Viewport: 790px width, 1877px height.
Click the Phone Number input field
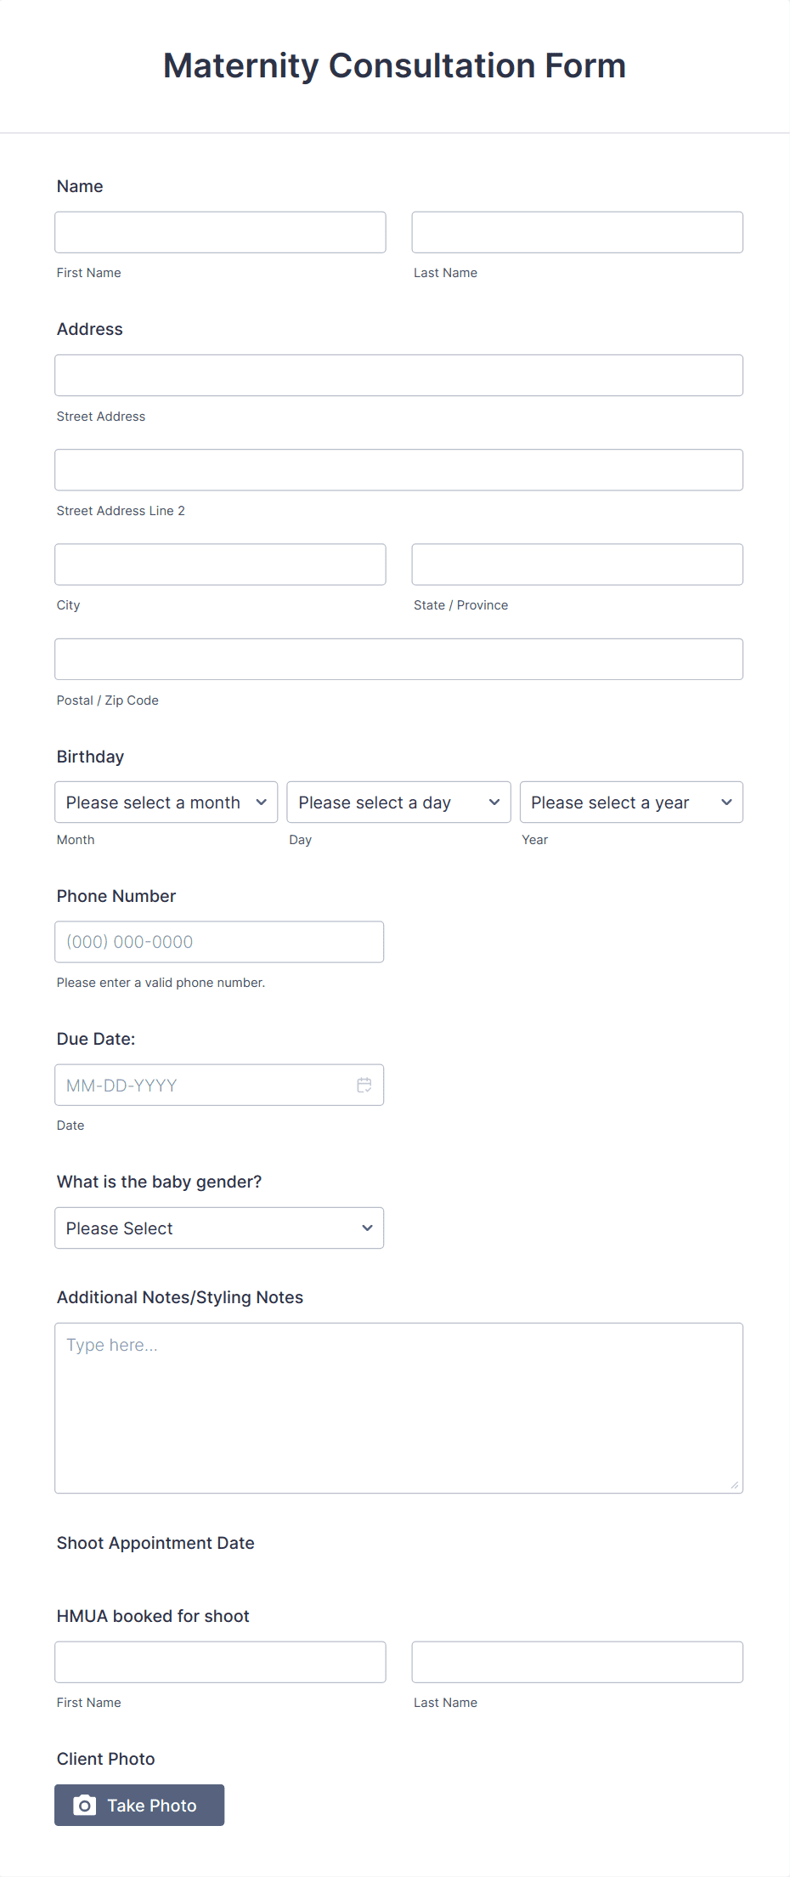click(x=218, y=941)
